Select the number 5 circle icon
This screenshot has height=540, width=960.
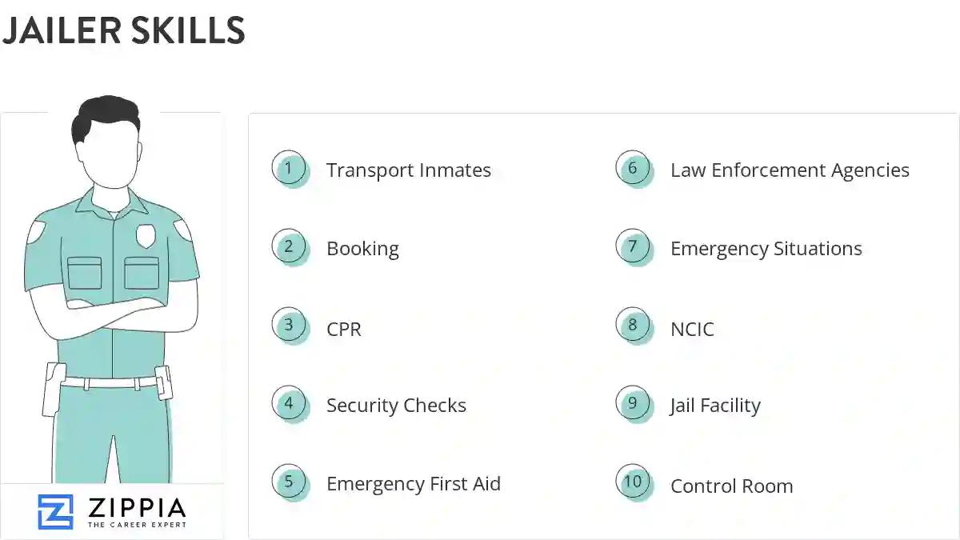(289, 482)
